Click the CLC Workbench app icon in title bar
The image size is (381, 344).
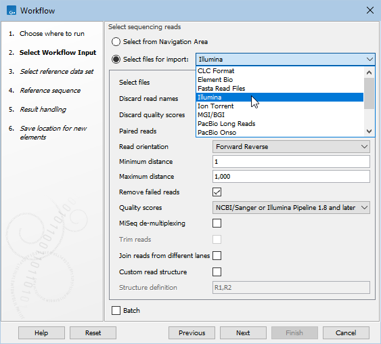coord(12,10)
